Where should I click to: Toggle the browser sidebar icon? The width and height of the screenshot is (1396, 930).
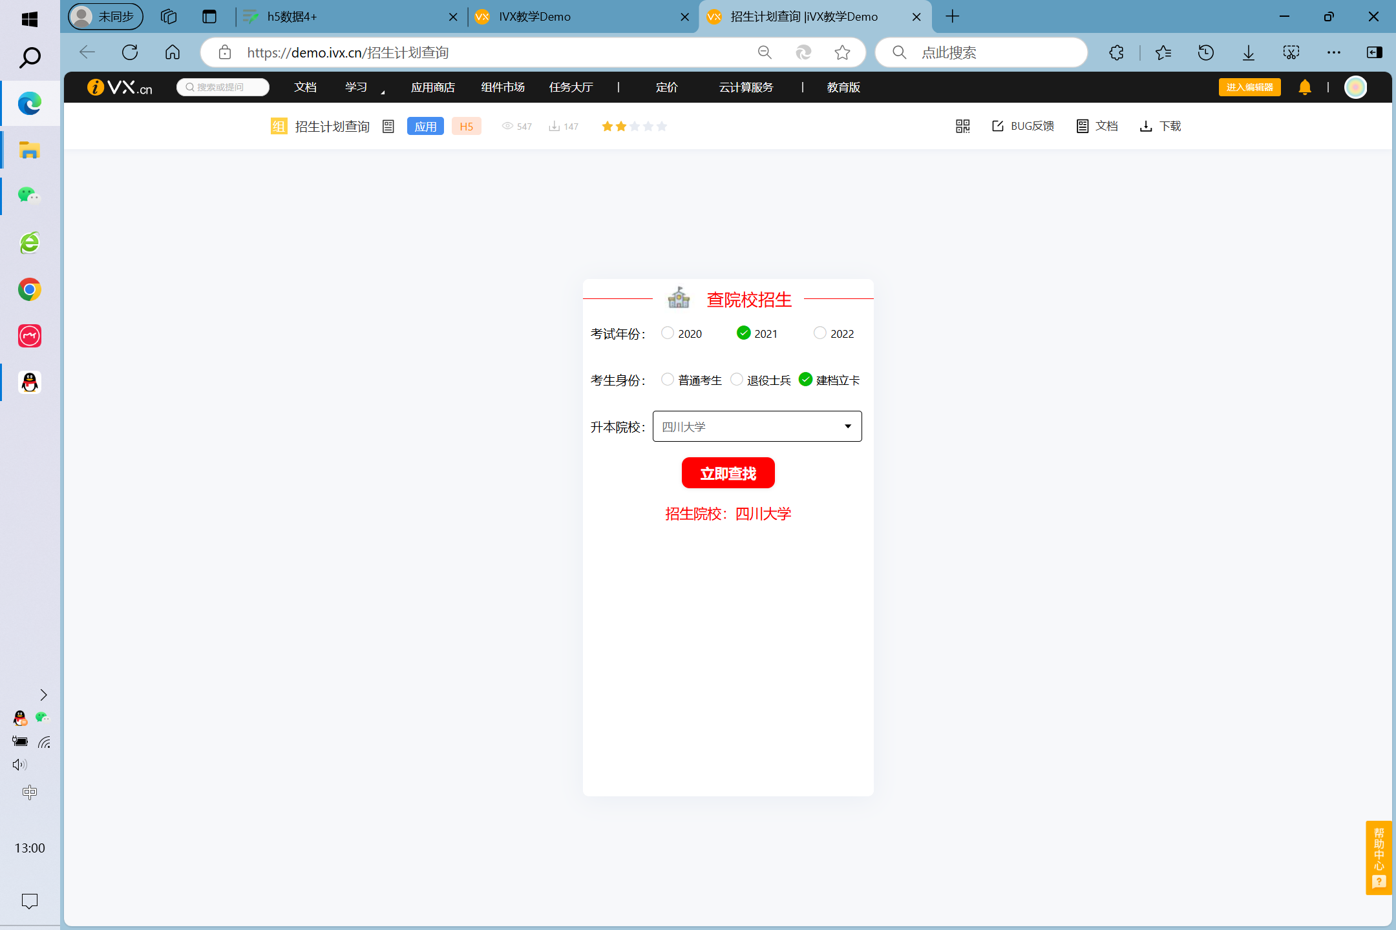(x=1375, y=52)
